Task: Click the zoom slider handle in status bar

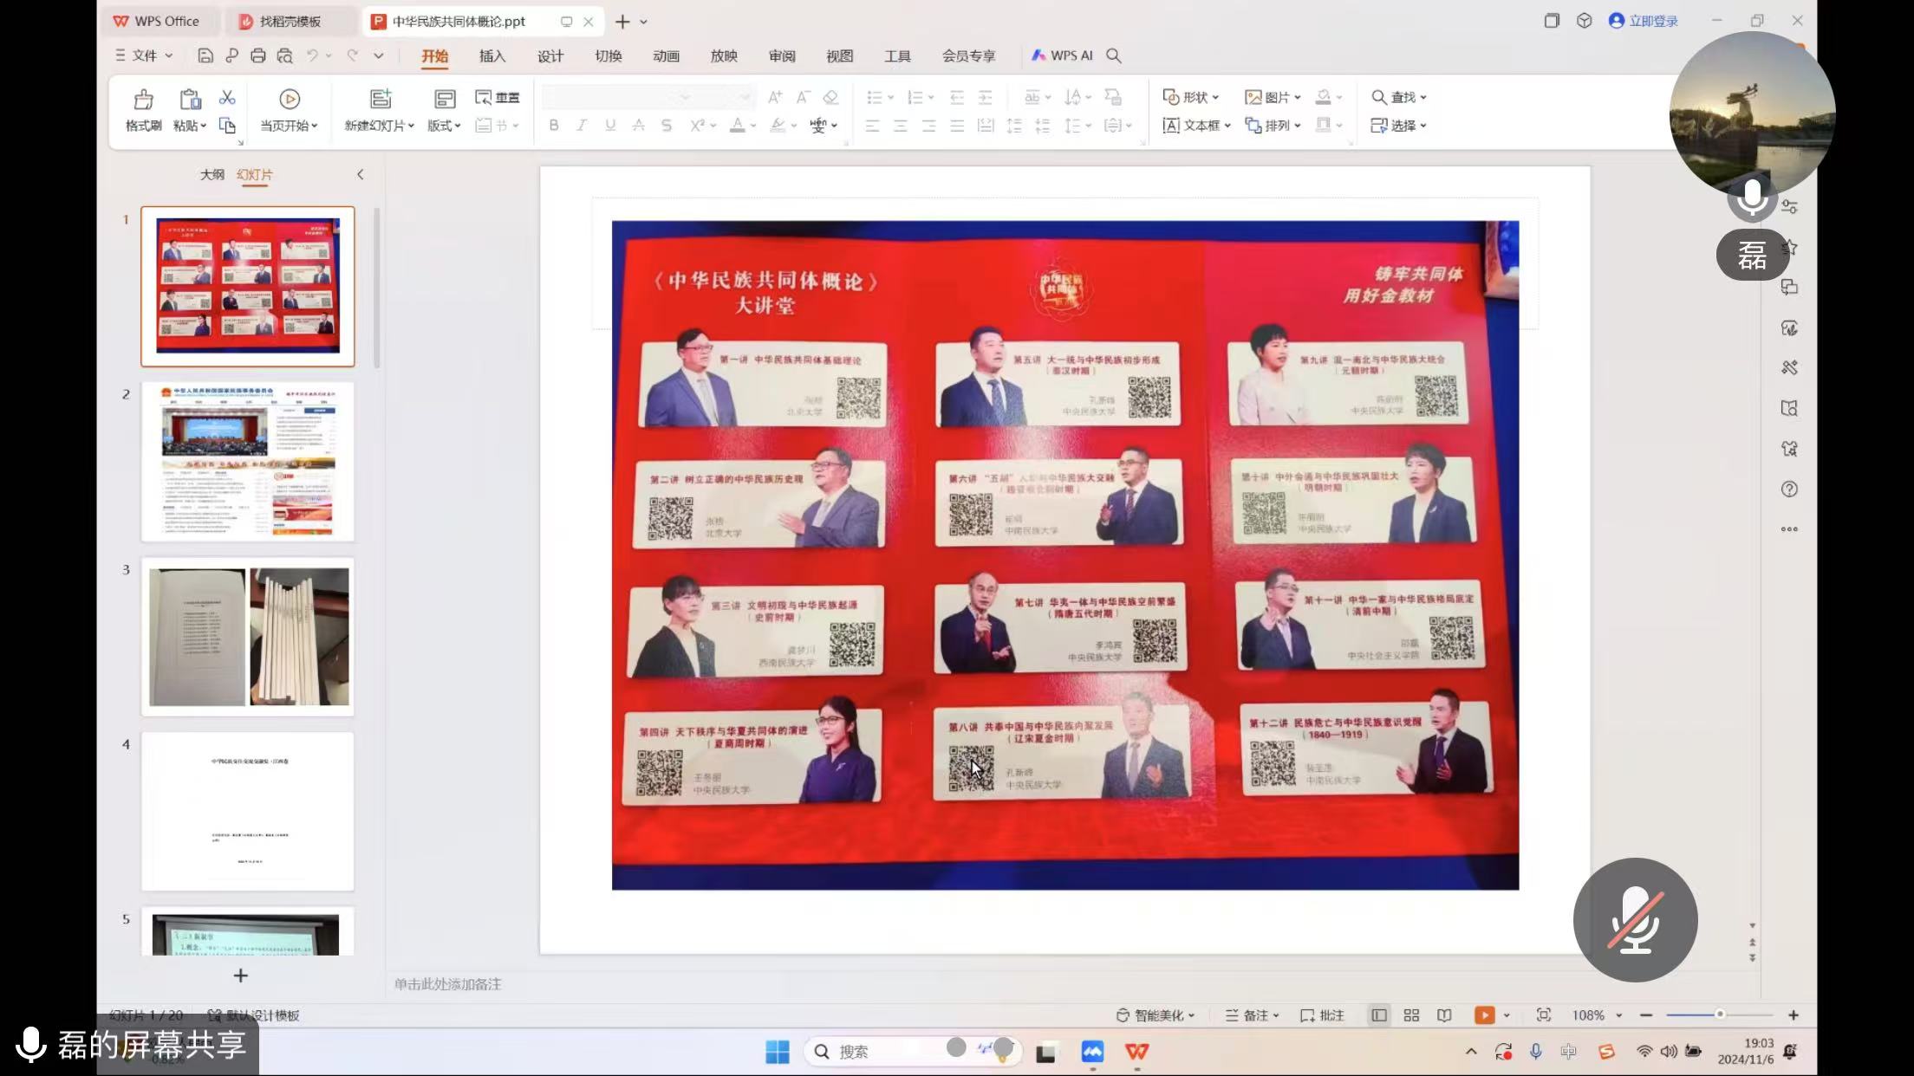Action: (1720, 1014)
